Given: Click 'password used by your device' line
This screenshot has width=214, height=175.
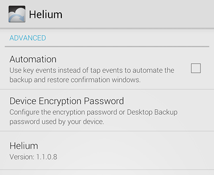Looking at the screenshot, I should (57, 121).
